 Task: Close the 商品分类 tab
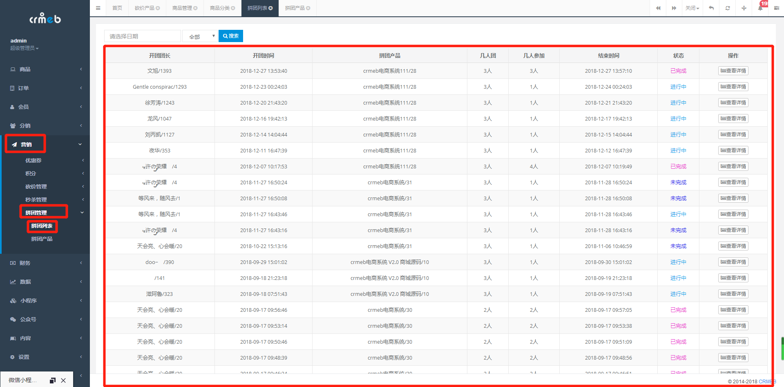[233, 8]
